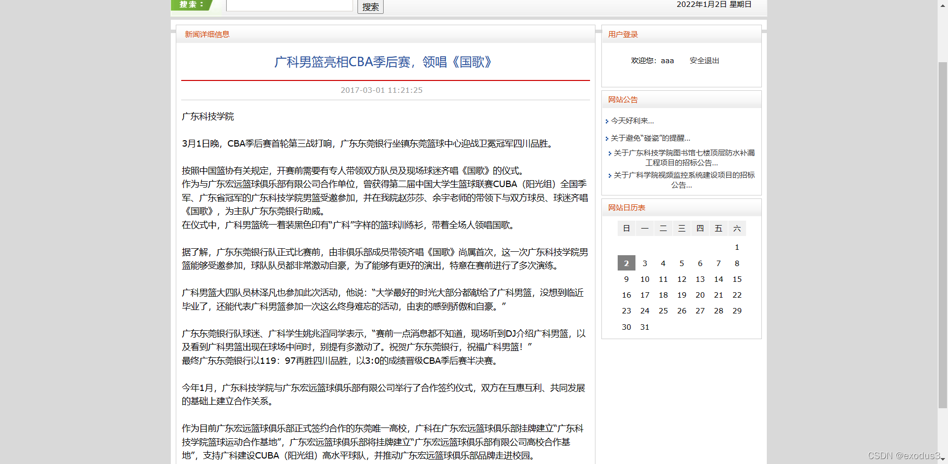The width and height of the screenshot is (948, 464).
Task: Click the arrow bullet beside 今天好利来
Action: tap(607, 121)
